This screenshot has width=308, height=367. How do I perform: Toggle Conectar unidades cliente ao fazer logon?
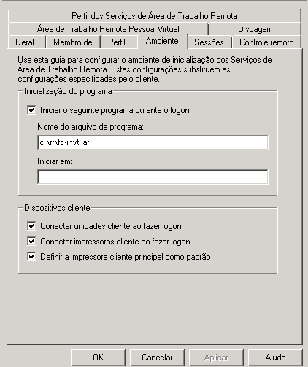[31, 226]
